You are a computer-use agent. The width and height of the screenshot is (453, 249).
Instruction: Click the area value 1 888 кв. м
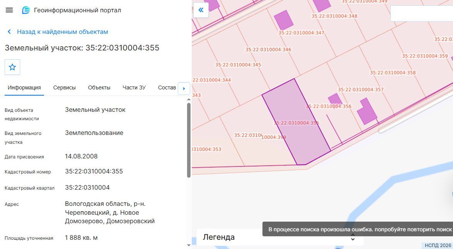pos(81,238)
